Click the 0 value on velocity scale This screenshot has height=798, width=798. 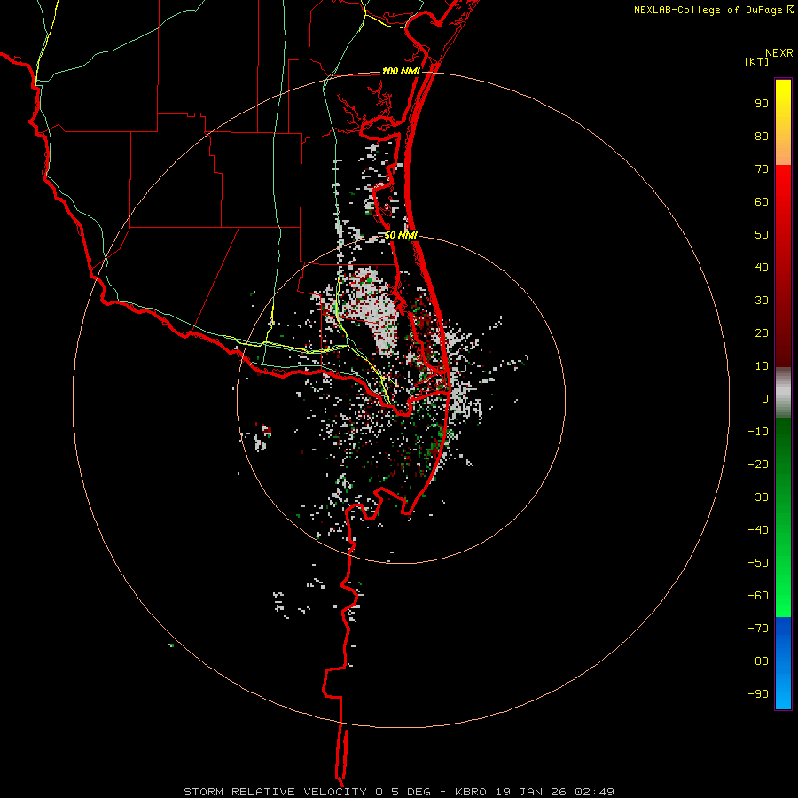(765, 398)
